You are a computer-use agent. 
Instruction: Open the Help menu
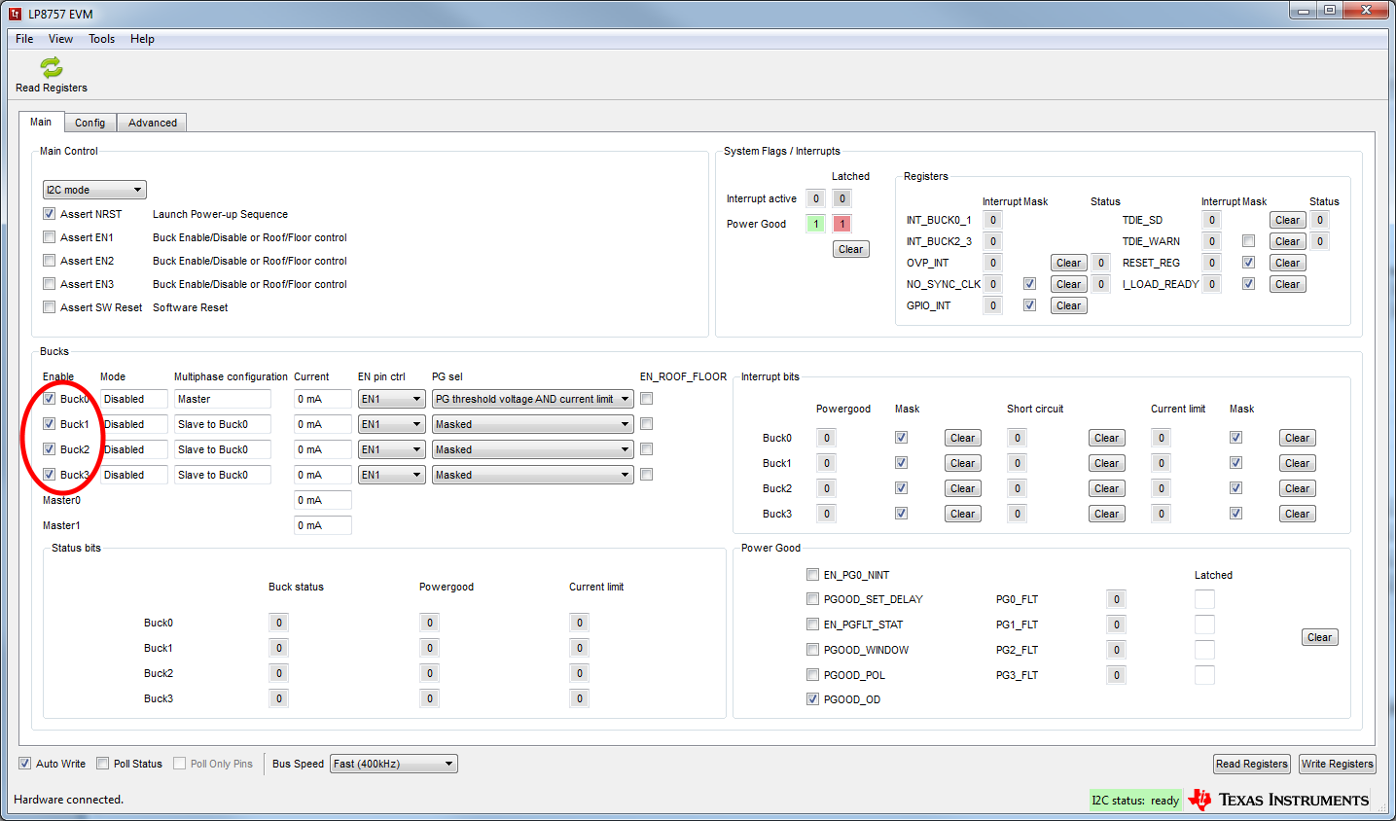click(142, 39)
